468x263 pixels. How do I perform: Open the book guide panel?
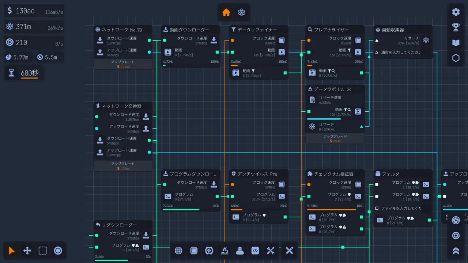click(x=456, y=43)
